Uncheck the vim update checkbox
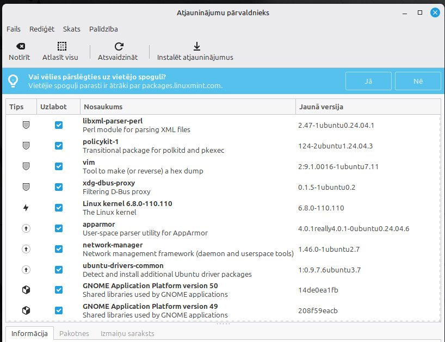This screenshot has width=445, height=342. point(59,166)
